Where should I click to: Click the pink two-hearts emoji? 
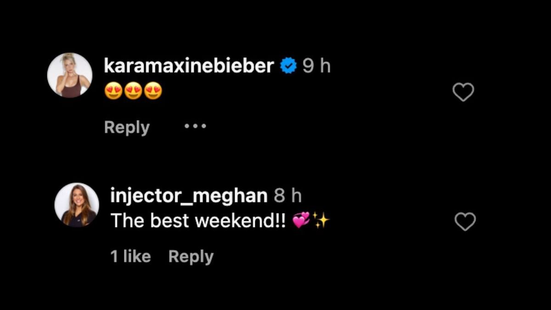tap(302, 221)
